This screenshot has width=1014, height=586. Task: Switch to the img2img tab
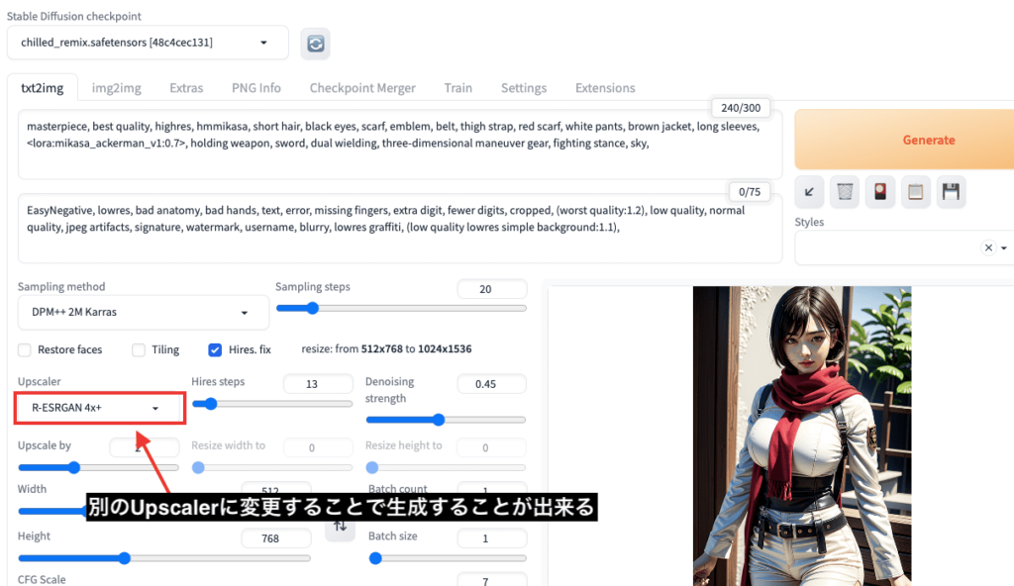click(117, 88)
